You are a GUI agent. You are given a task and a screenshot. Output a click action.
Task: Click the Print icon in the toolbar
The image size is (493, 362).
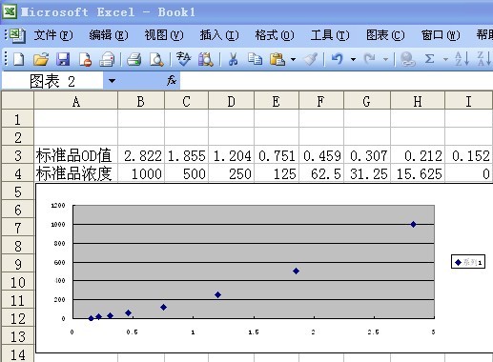[x=134, y=59]
